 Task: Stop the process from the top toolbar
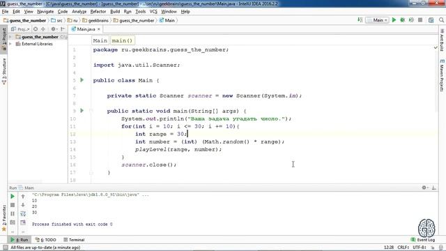[420, 20]
